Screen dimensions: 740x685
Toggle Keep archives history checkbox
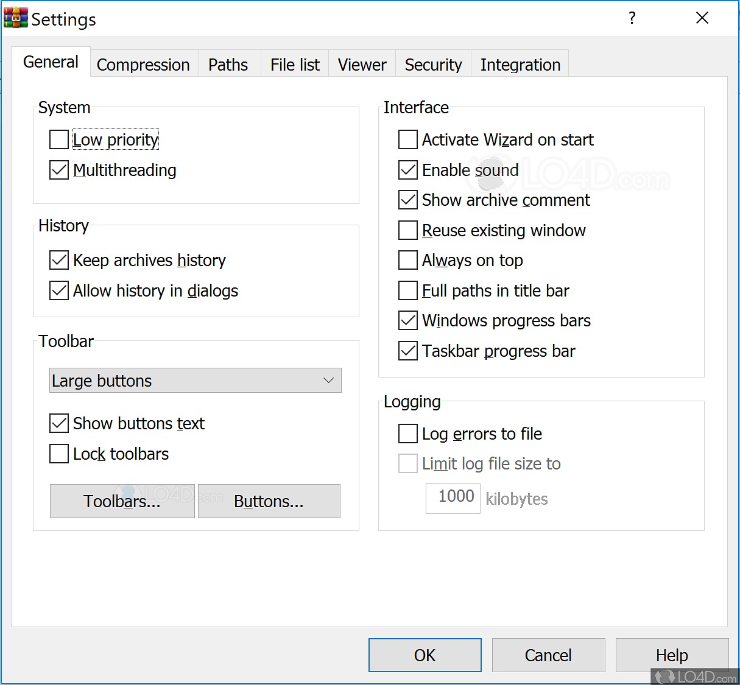(59, 261)
